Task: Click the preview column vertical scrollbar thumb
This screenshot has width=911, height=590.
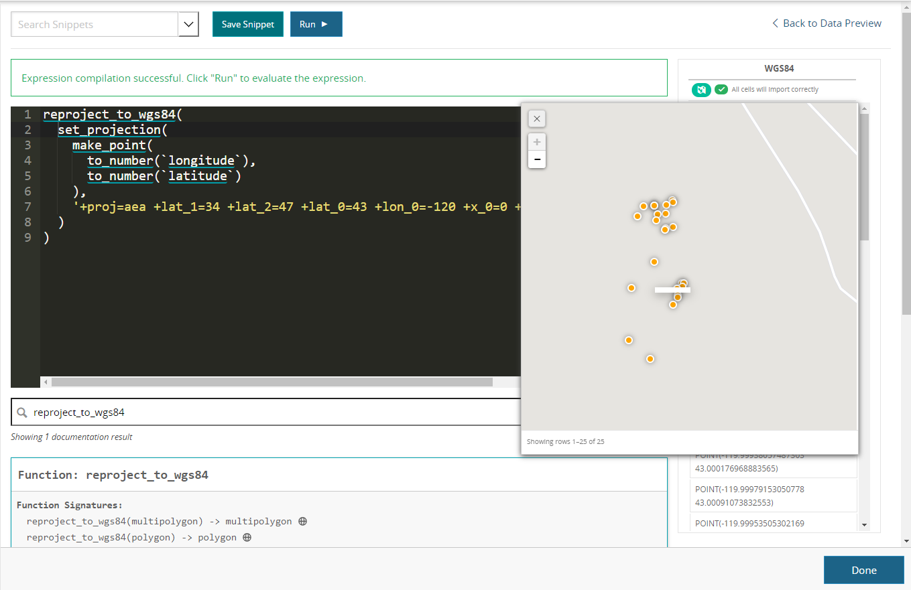Action: (864, 177)
